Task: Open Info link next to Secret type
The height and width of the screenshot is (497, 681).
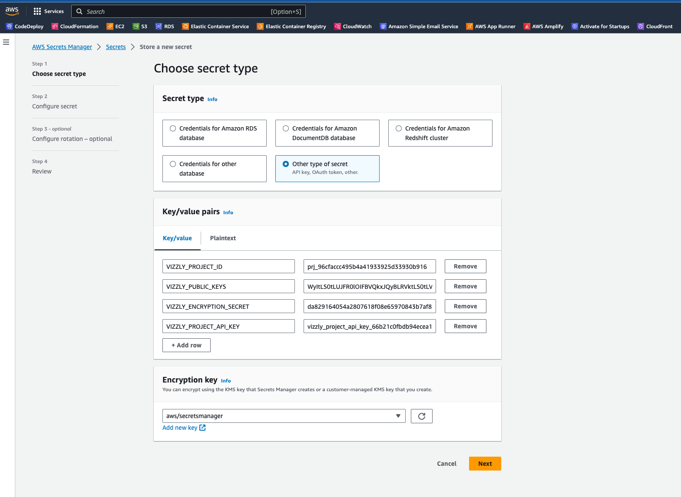Action: [x=212, y=99]
